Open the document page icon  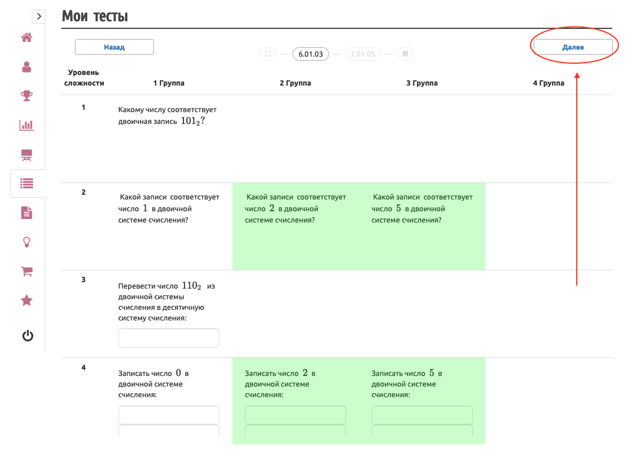(27, 212)
